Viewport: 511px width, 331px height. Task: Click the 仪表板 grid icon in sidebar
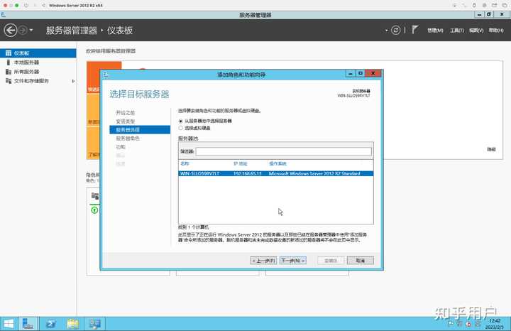(x=9, y=53)
